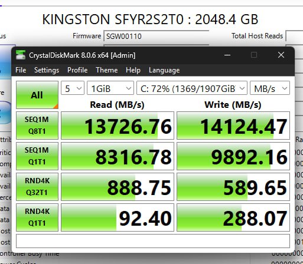The width and height of the screenshot is (303, 264).
Task: Minimize the CrystalDiskMark window
Action: coord(227,55)
